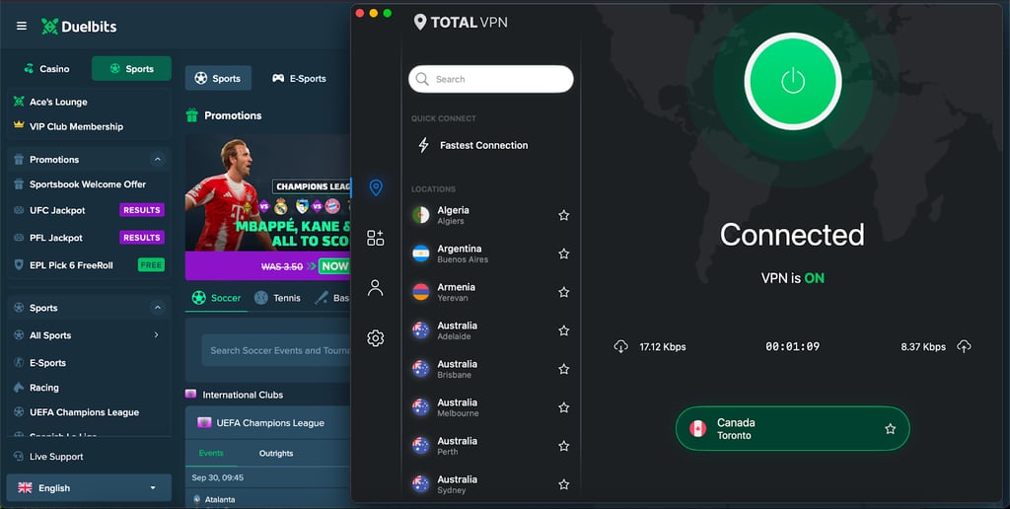Expand All Sports arrow

coord(157,335)
